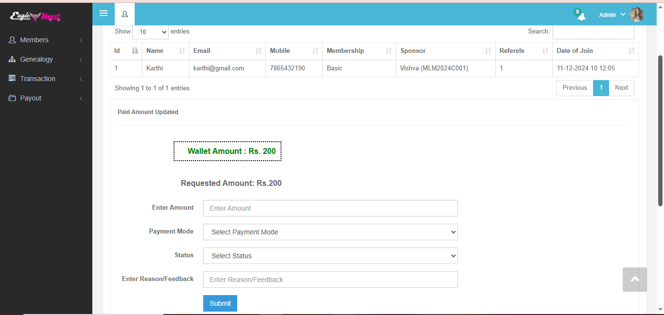Viewport: 664px width, 315px height.
Task: Click the admin avatar picture
Action: click(636, 15)
